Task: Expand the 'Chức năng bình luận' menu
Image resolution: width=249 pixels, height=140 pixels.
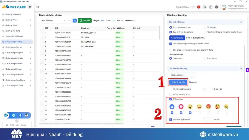Action: (x=17, y=58)
